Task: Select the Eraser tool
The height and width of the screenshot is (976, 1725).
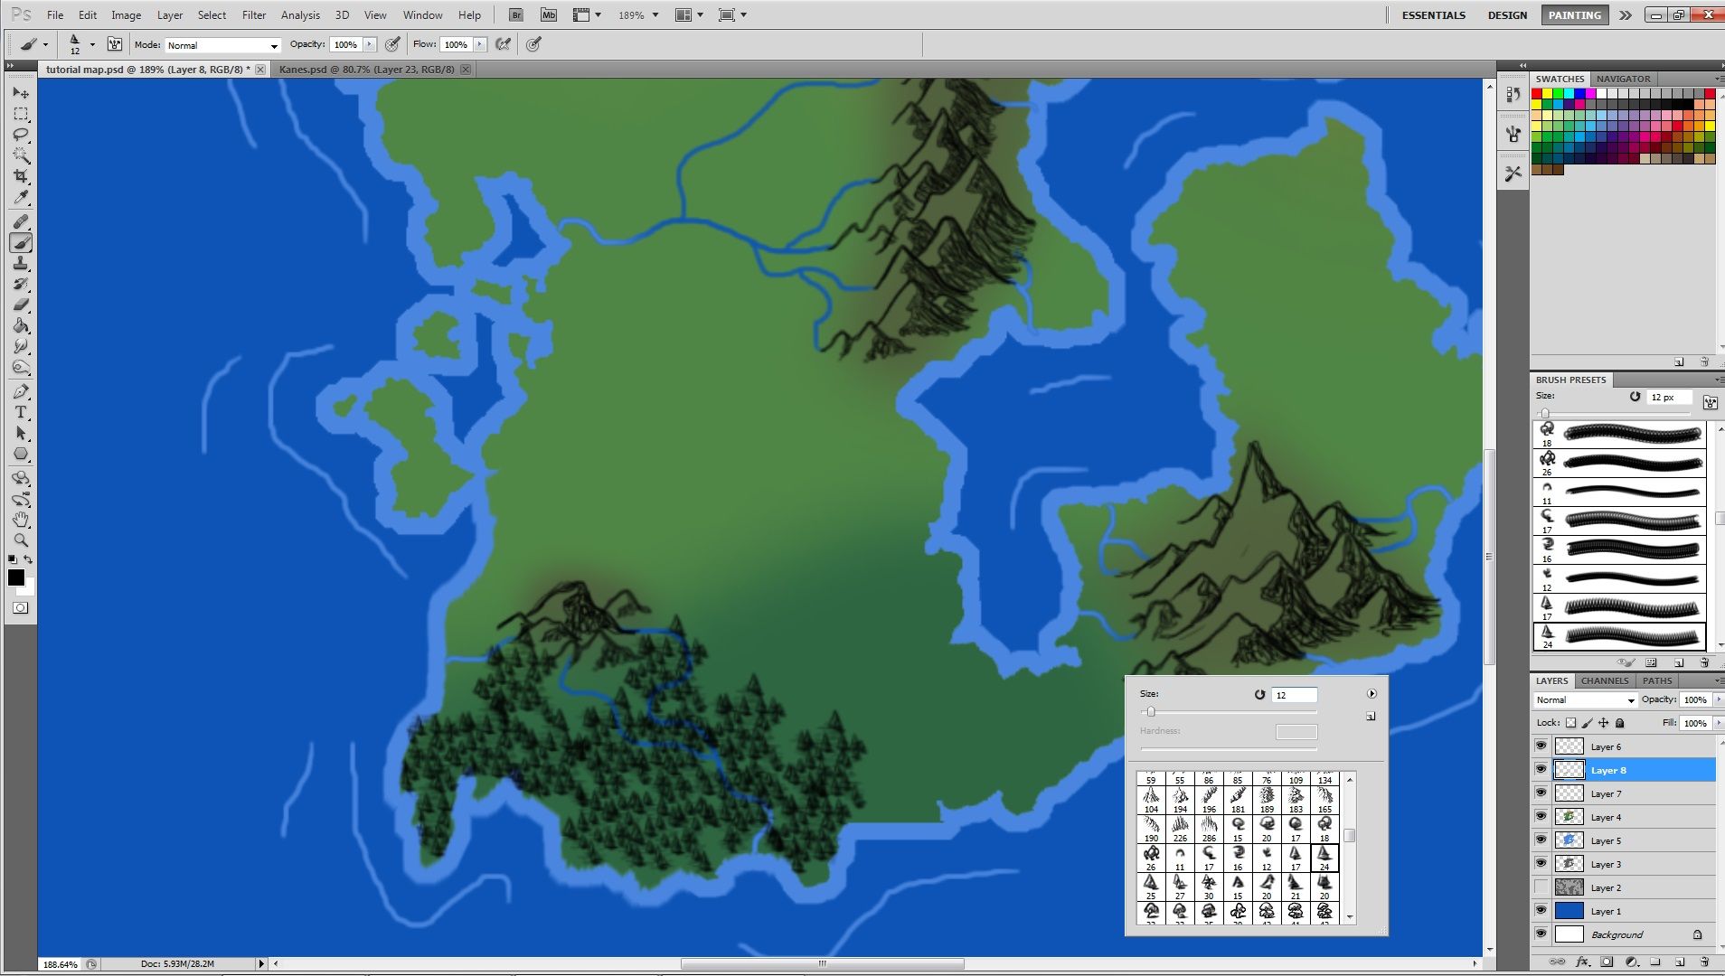Action: pos(21,305)
